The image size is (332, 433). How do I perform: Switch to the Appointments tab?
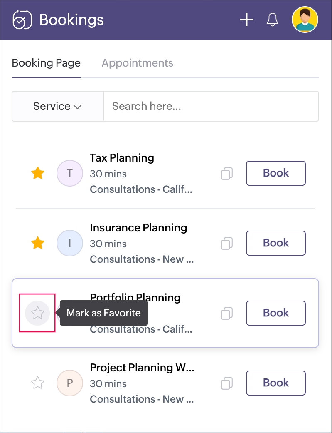[x=137, y=63]
